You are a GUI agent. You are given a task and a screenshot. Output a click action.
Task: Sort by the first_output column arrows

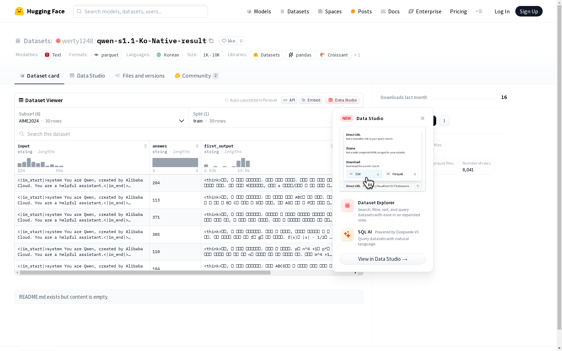click(x=331, y=146)
